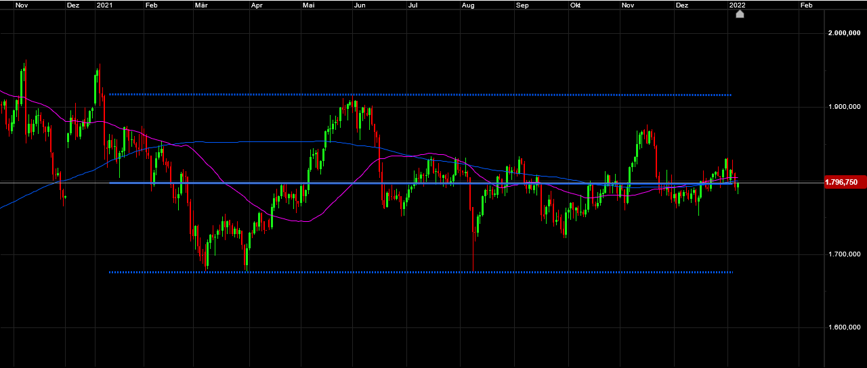Click the Mär month label
Screen dimensions: 867x368
[x=201, y=5]
